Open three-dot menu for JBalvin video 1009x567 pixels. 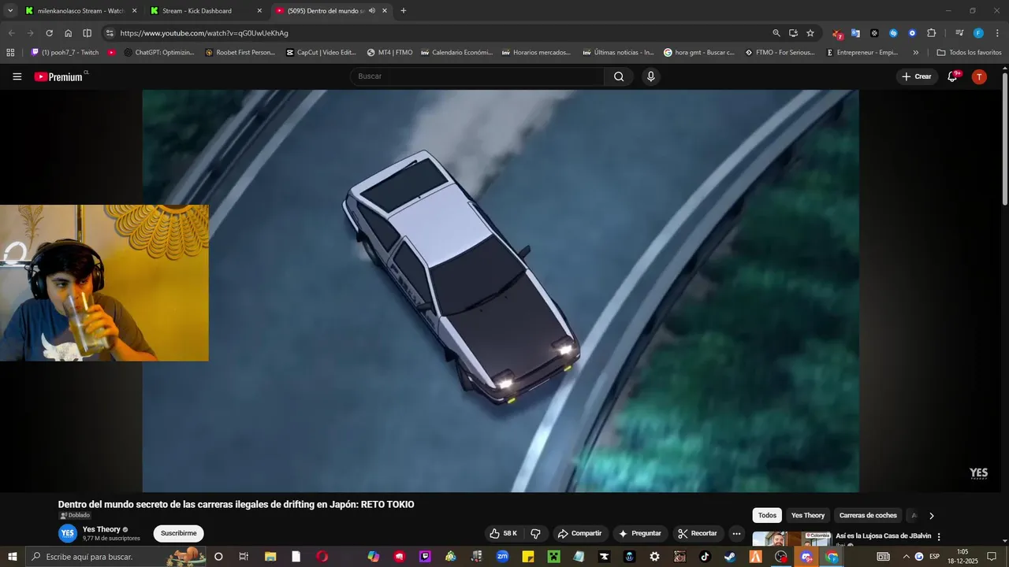[x=939, y=537]
